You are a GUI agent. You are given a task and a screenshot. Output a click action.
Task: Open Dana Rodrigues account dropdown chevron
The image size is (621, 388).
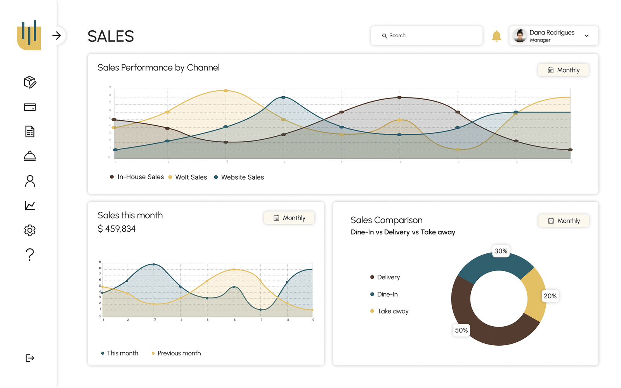[x=586, y=36]
